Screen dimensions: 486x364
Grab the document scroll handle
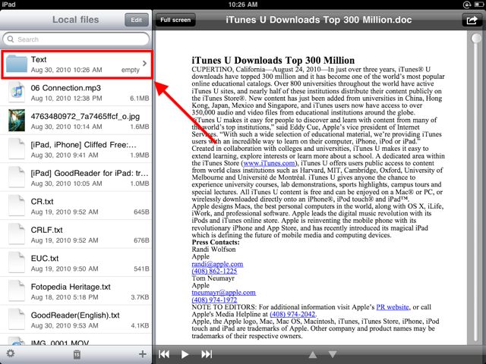click(x=476, y=39)
